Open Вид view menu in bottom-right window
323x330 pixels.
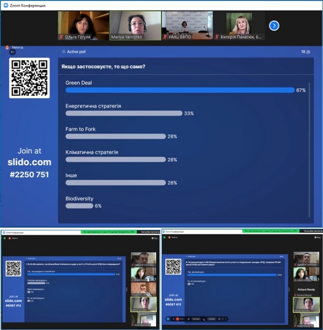pos(317,237)
